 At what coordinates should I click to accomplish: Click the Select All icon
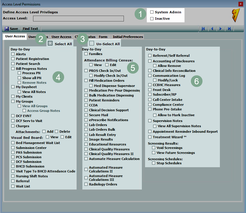click(x=50, y=43)
